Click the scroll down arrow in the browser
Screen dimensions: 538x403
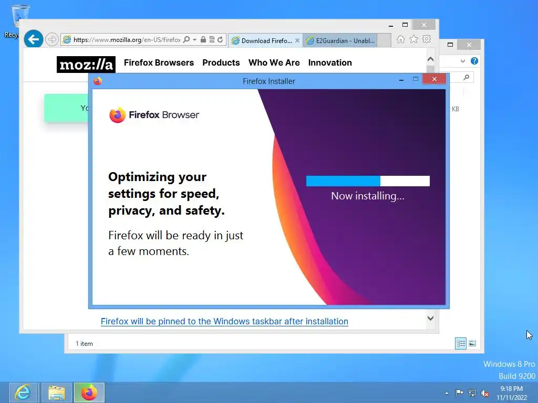point(431,318)
